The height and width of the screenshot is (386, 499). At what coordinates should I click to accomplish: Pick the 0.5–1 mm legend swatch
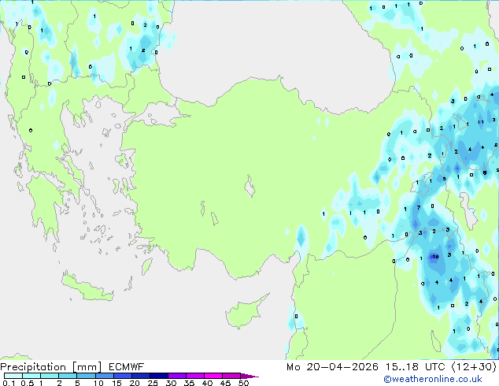(31, 376)
